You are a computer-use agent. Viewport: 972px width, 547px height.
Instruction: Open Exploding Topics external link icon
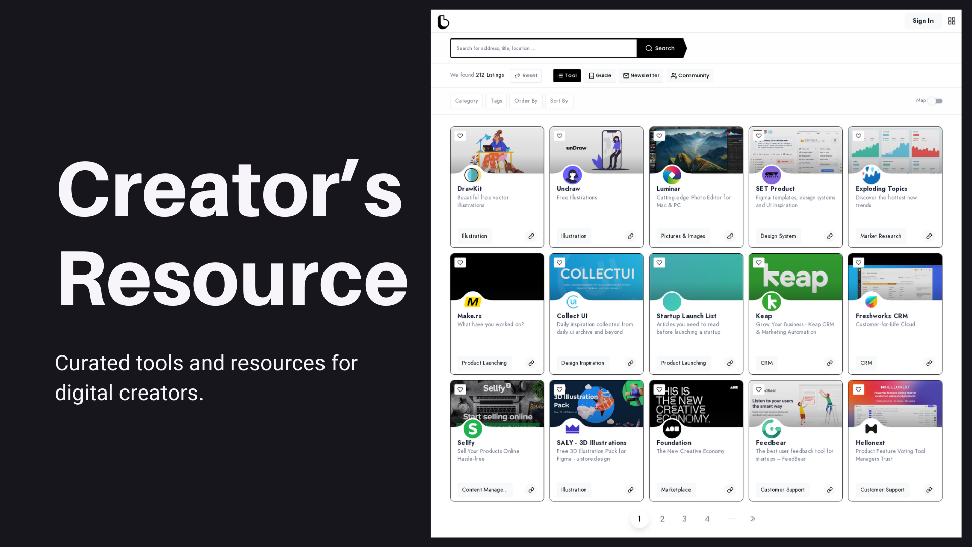pos(929,236)
